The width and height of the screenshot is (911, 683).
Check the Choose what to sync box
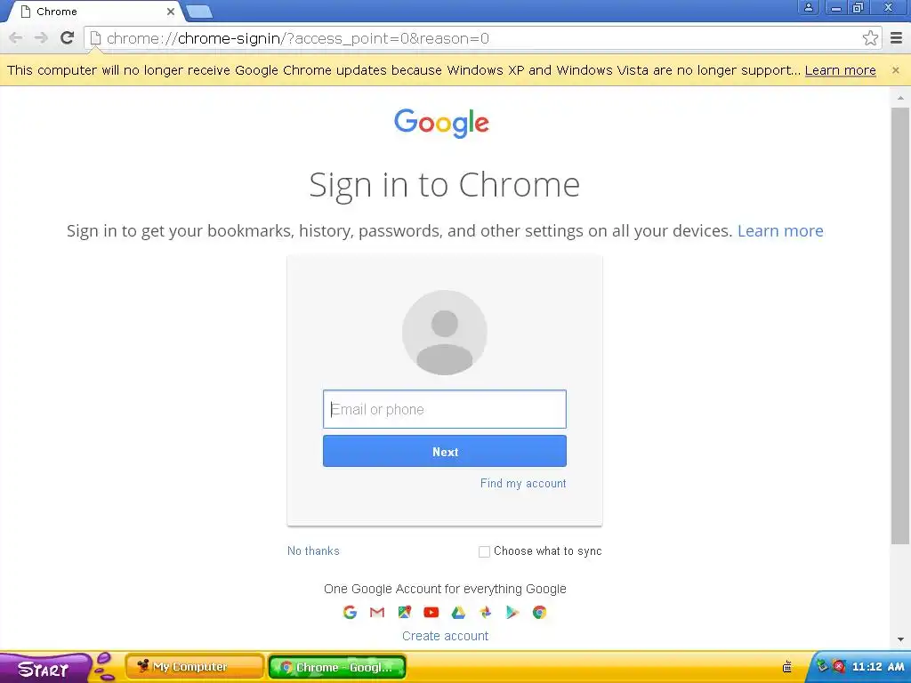484,551
